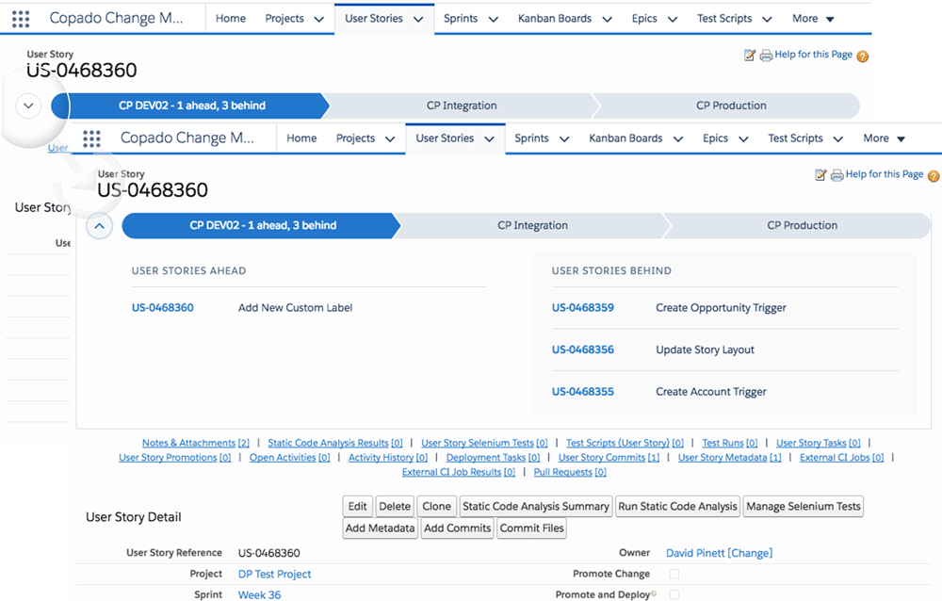This screenshot has width=942, height=601.
Task: Select Kanban Boards tab in the back window
Action: pyautogui.click(x=555, y=19)
